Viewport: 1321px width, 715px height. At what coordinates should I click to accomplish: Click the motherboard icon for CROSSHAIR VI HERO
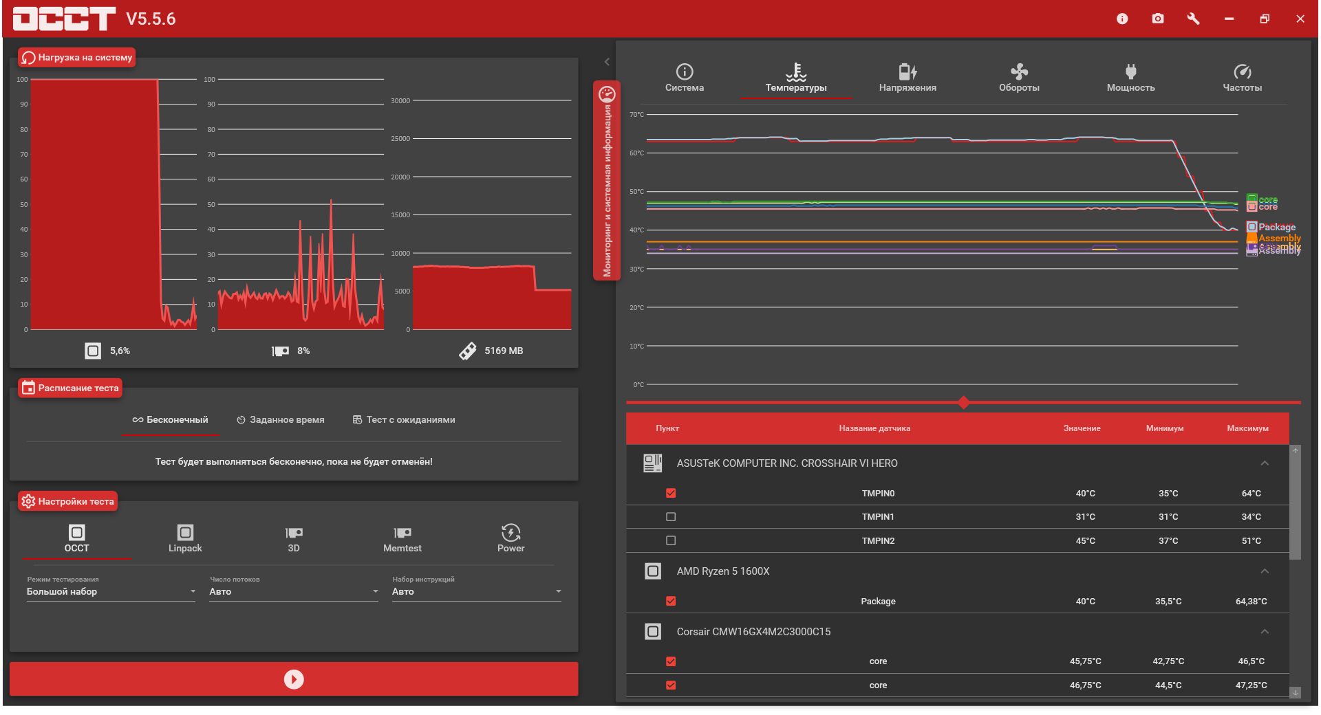[x=652, y=463]
